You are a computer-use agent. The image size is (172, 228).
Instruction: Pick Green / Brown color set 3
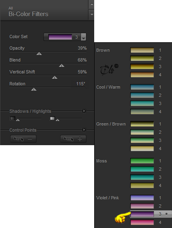pyautogui.click(x=142, y=140)
